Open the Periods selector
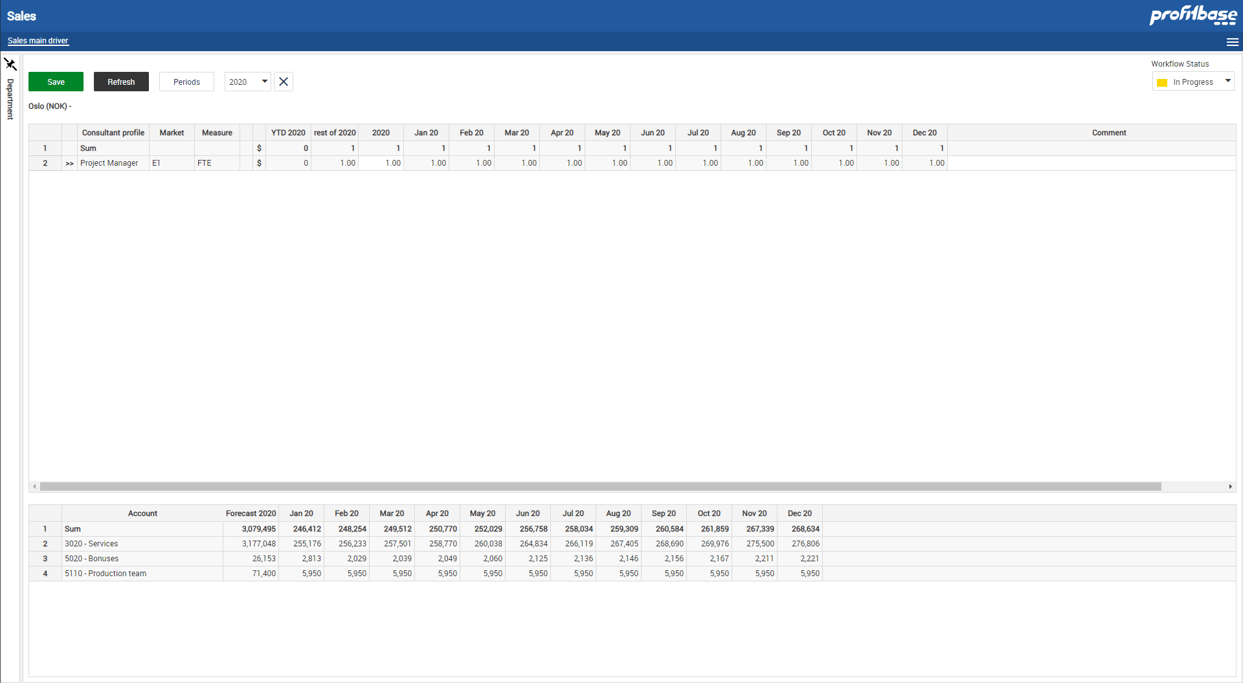 click(x=186, y=82)
